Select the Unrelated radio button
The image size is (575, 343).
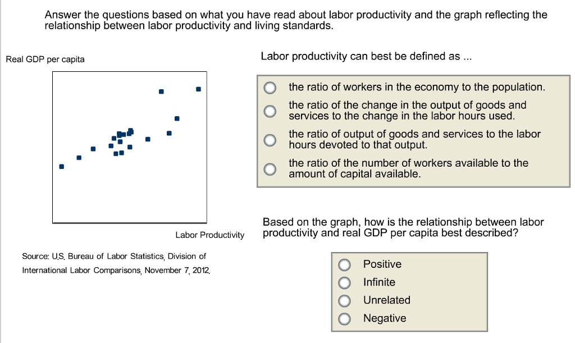coord(345,300)
